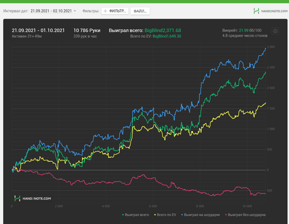Click the 339 рук в час text
The height and width of the screenshot is (224, 289).
click(85, 36)
